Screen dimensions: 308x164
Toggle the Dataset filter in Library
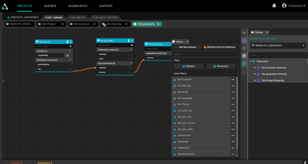[x=188, y=66]
